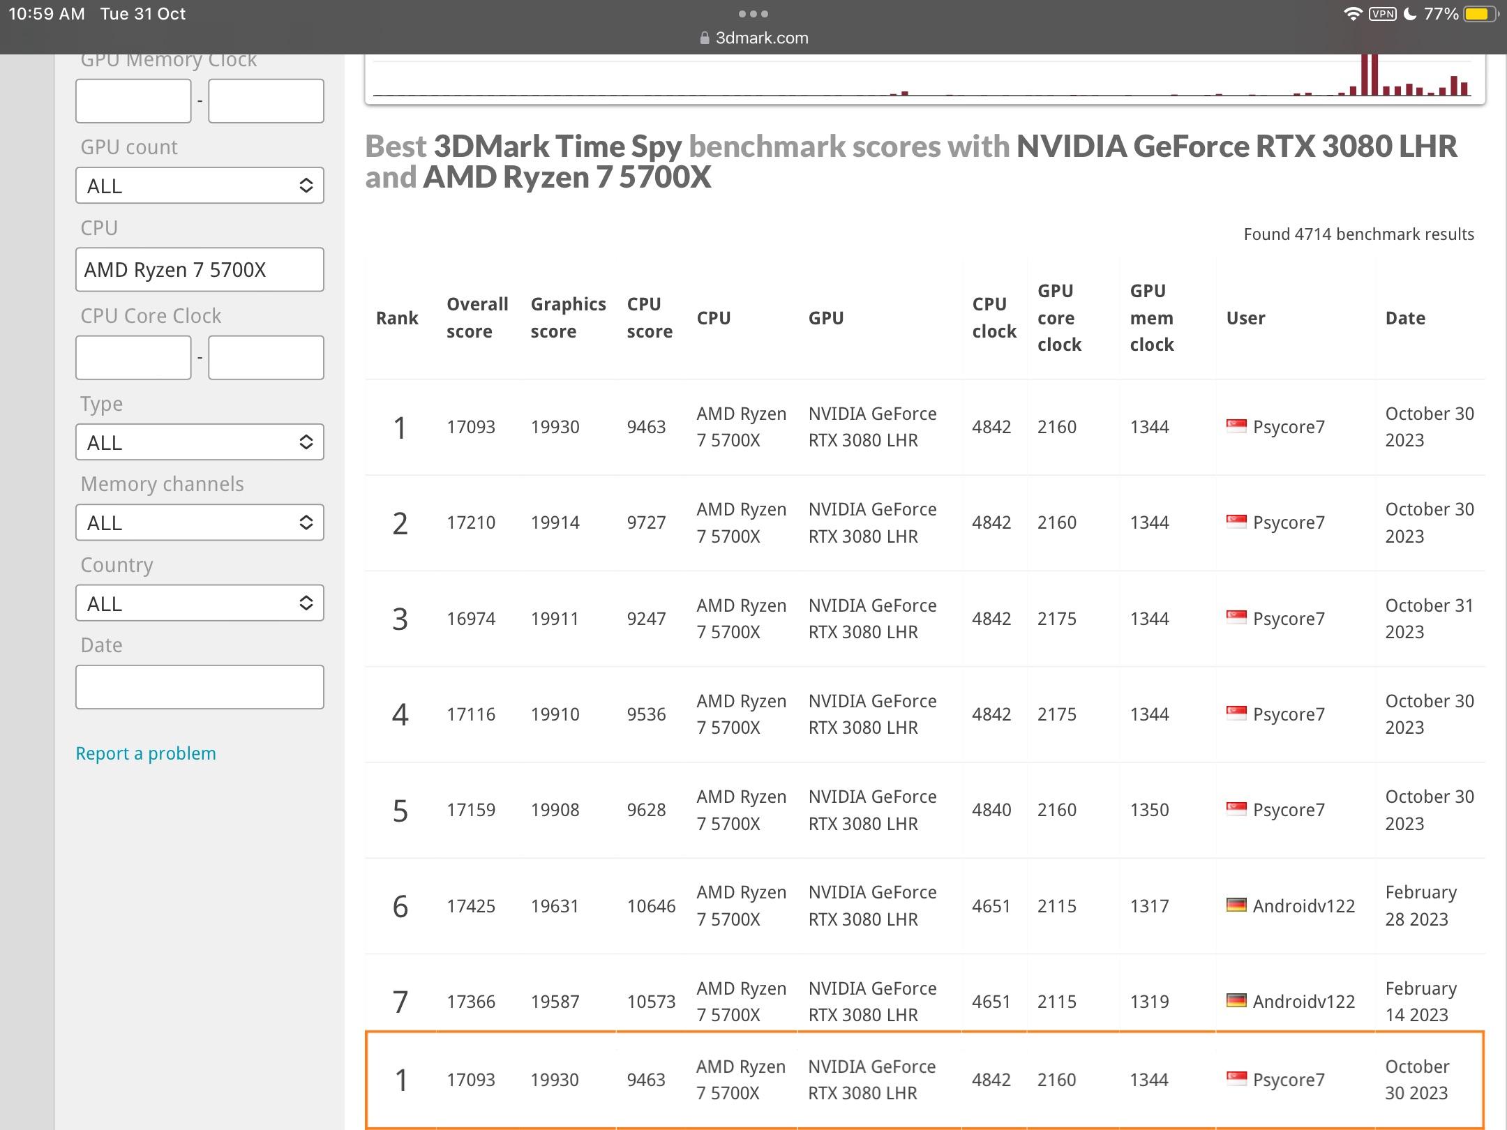Viewport: 1507px width, 1130px height.
Task: Open Androidv122 user link in rank 7 row
Action: click(1304, 1002)
